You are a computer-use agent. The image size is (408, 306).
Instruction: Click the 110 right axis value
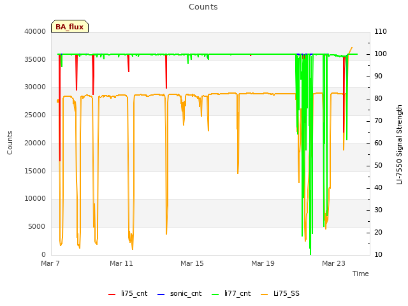coord(381,31)
